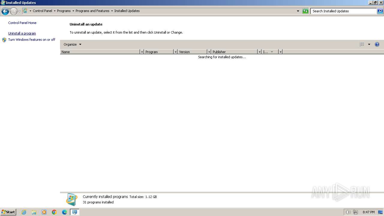The width and height of the screenshot is (384, 216).
Task: Click Total size 1.12 GB text
Action: click(143, 197)
